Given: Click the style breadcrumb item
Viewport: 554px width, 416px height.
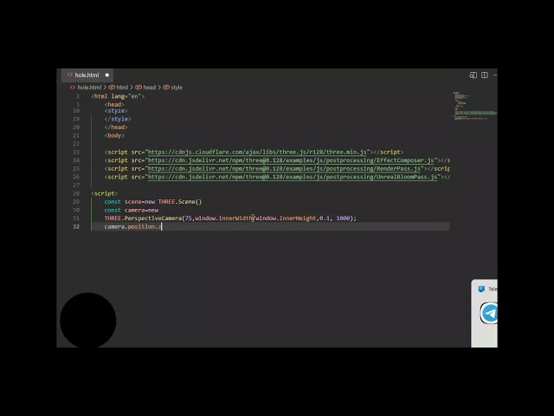Looking at the screenshot, I should tap(177, 88).
